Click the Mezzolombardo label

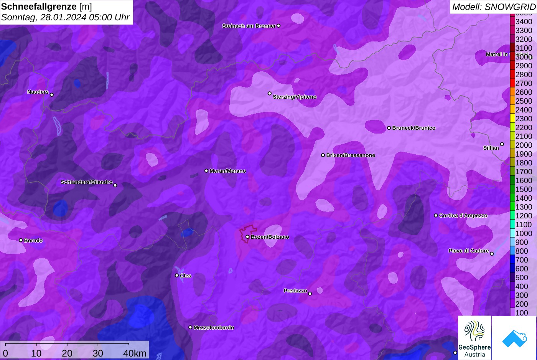point(214,327)
